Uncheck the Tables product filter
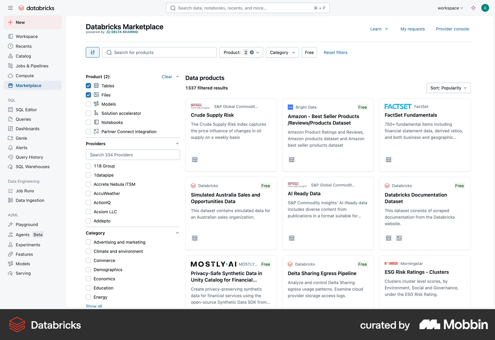495x340 pixels. [88, 86]
